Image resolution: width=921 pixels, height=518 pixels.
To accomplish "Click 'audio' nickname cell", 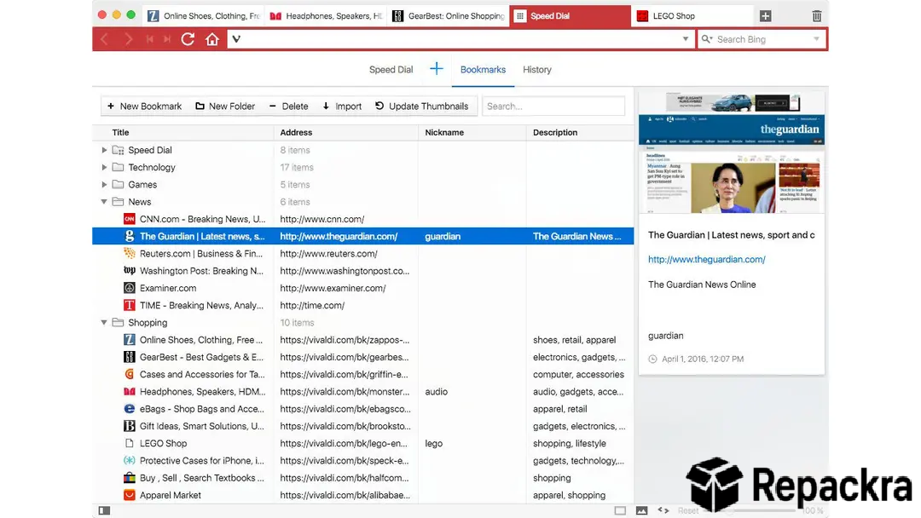I will pyautogui.click(x=436, y=392).
